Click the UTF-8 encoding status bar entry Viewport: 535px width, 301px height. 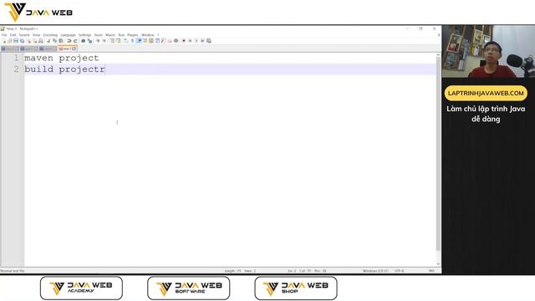pos(400,271)
